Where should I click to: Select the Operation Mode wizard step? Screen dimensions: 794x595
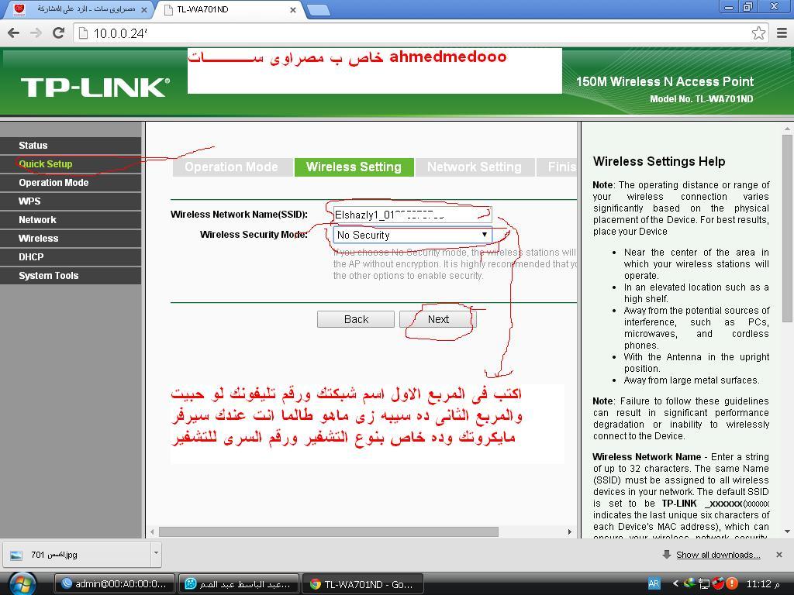[232, 167]
